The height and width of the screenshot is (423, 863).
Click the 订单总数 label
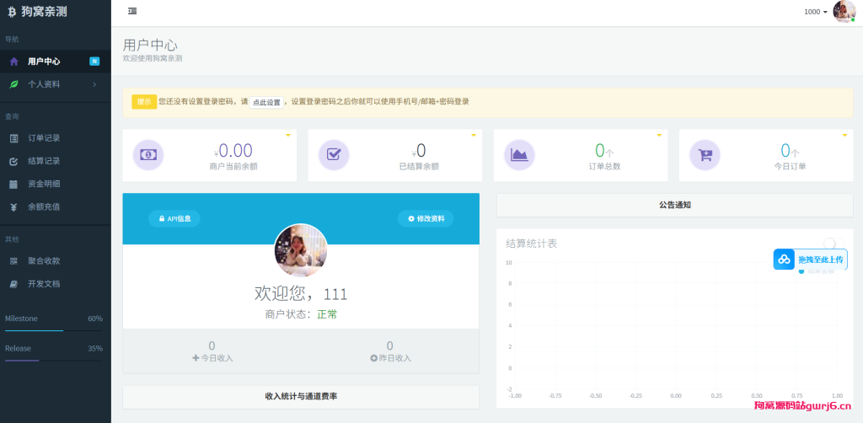pos(604,166)
